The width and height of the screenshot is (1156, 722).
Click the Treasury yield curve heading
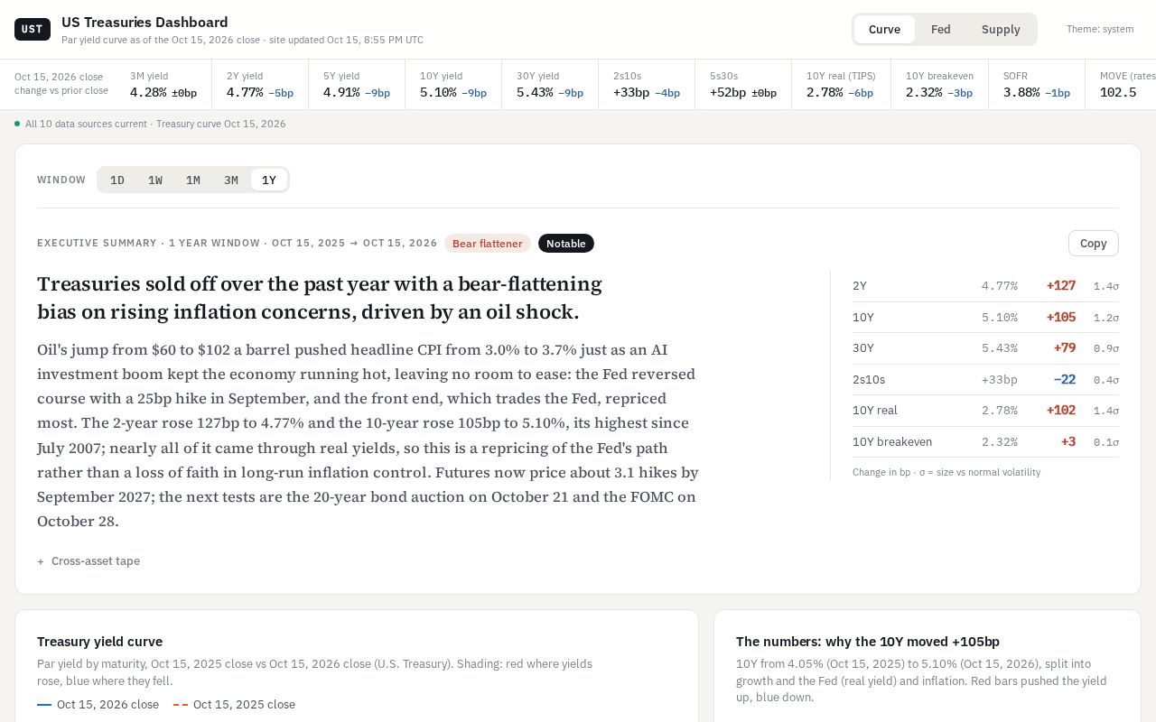click(x=99, y=642)
